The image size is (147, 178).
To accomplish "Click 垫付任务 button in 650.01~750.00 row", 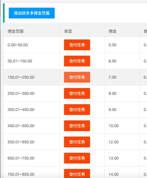I will (77, 158).
